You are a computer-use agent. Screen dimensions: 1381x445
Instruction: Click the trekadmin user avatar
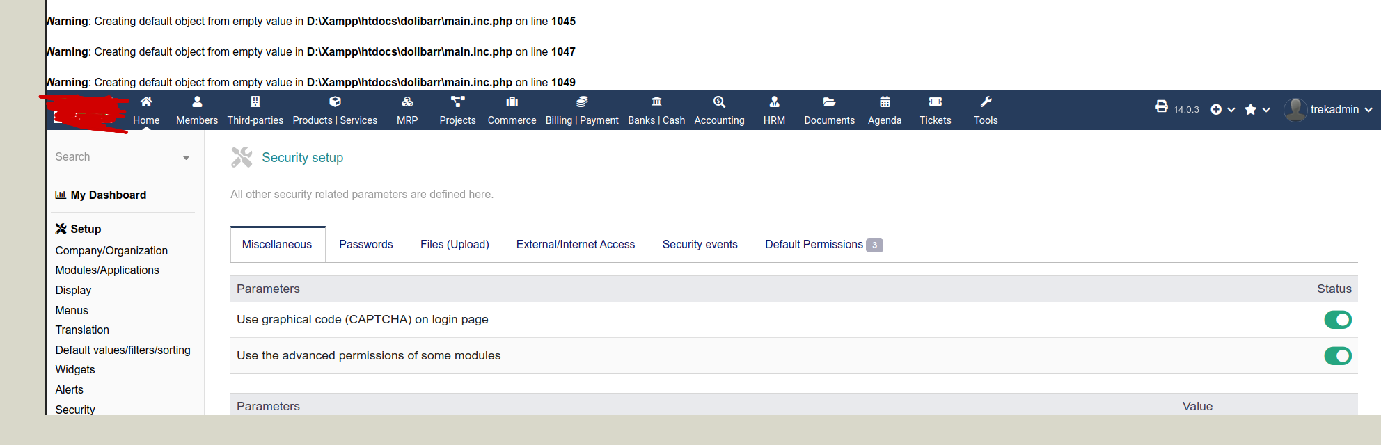1295,109
